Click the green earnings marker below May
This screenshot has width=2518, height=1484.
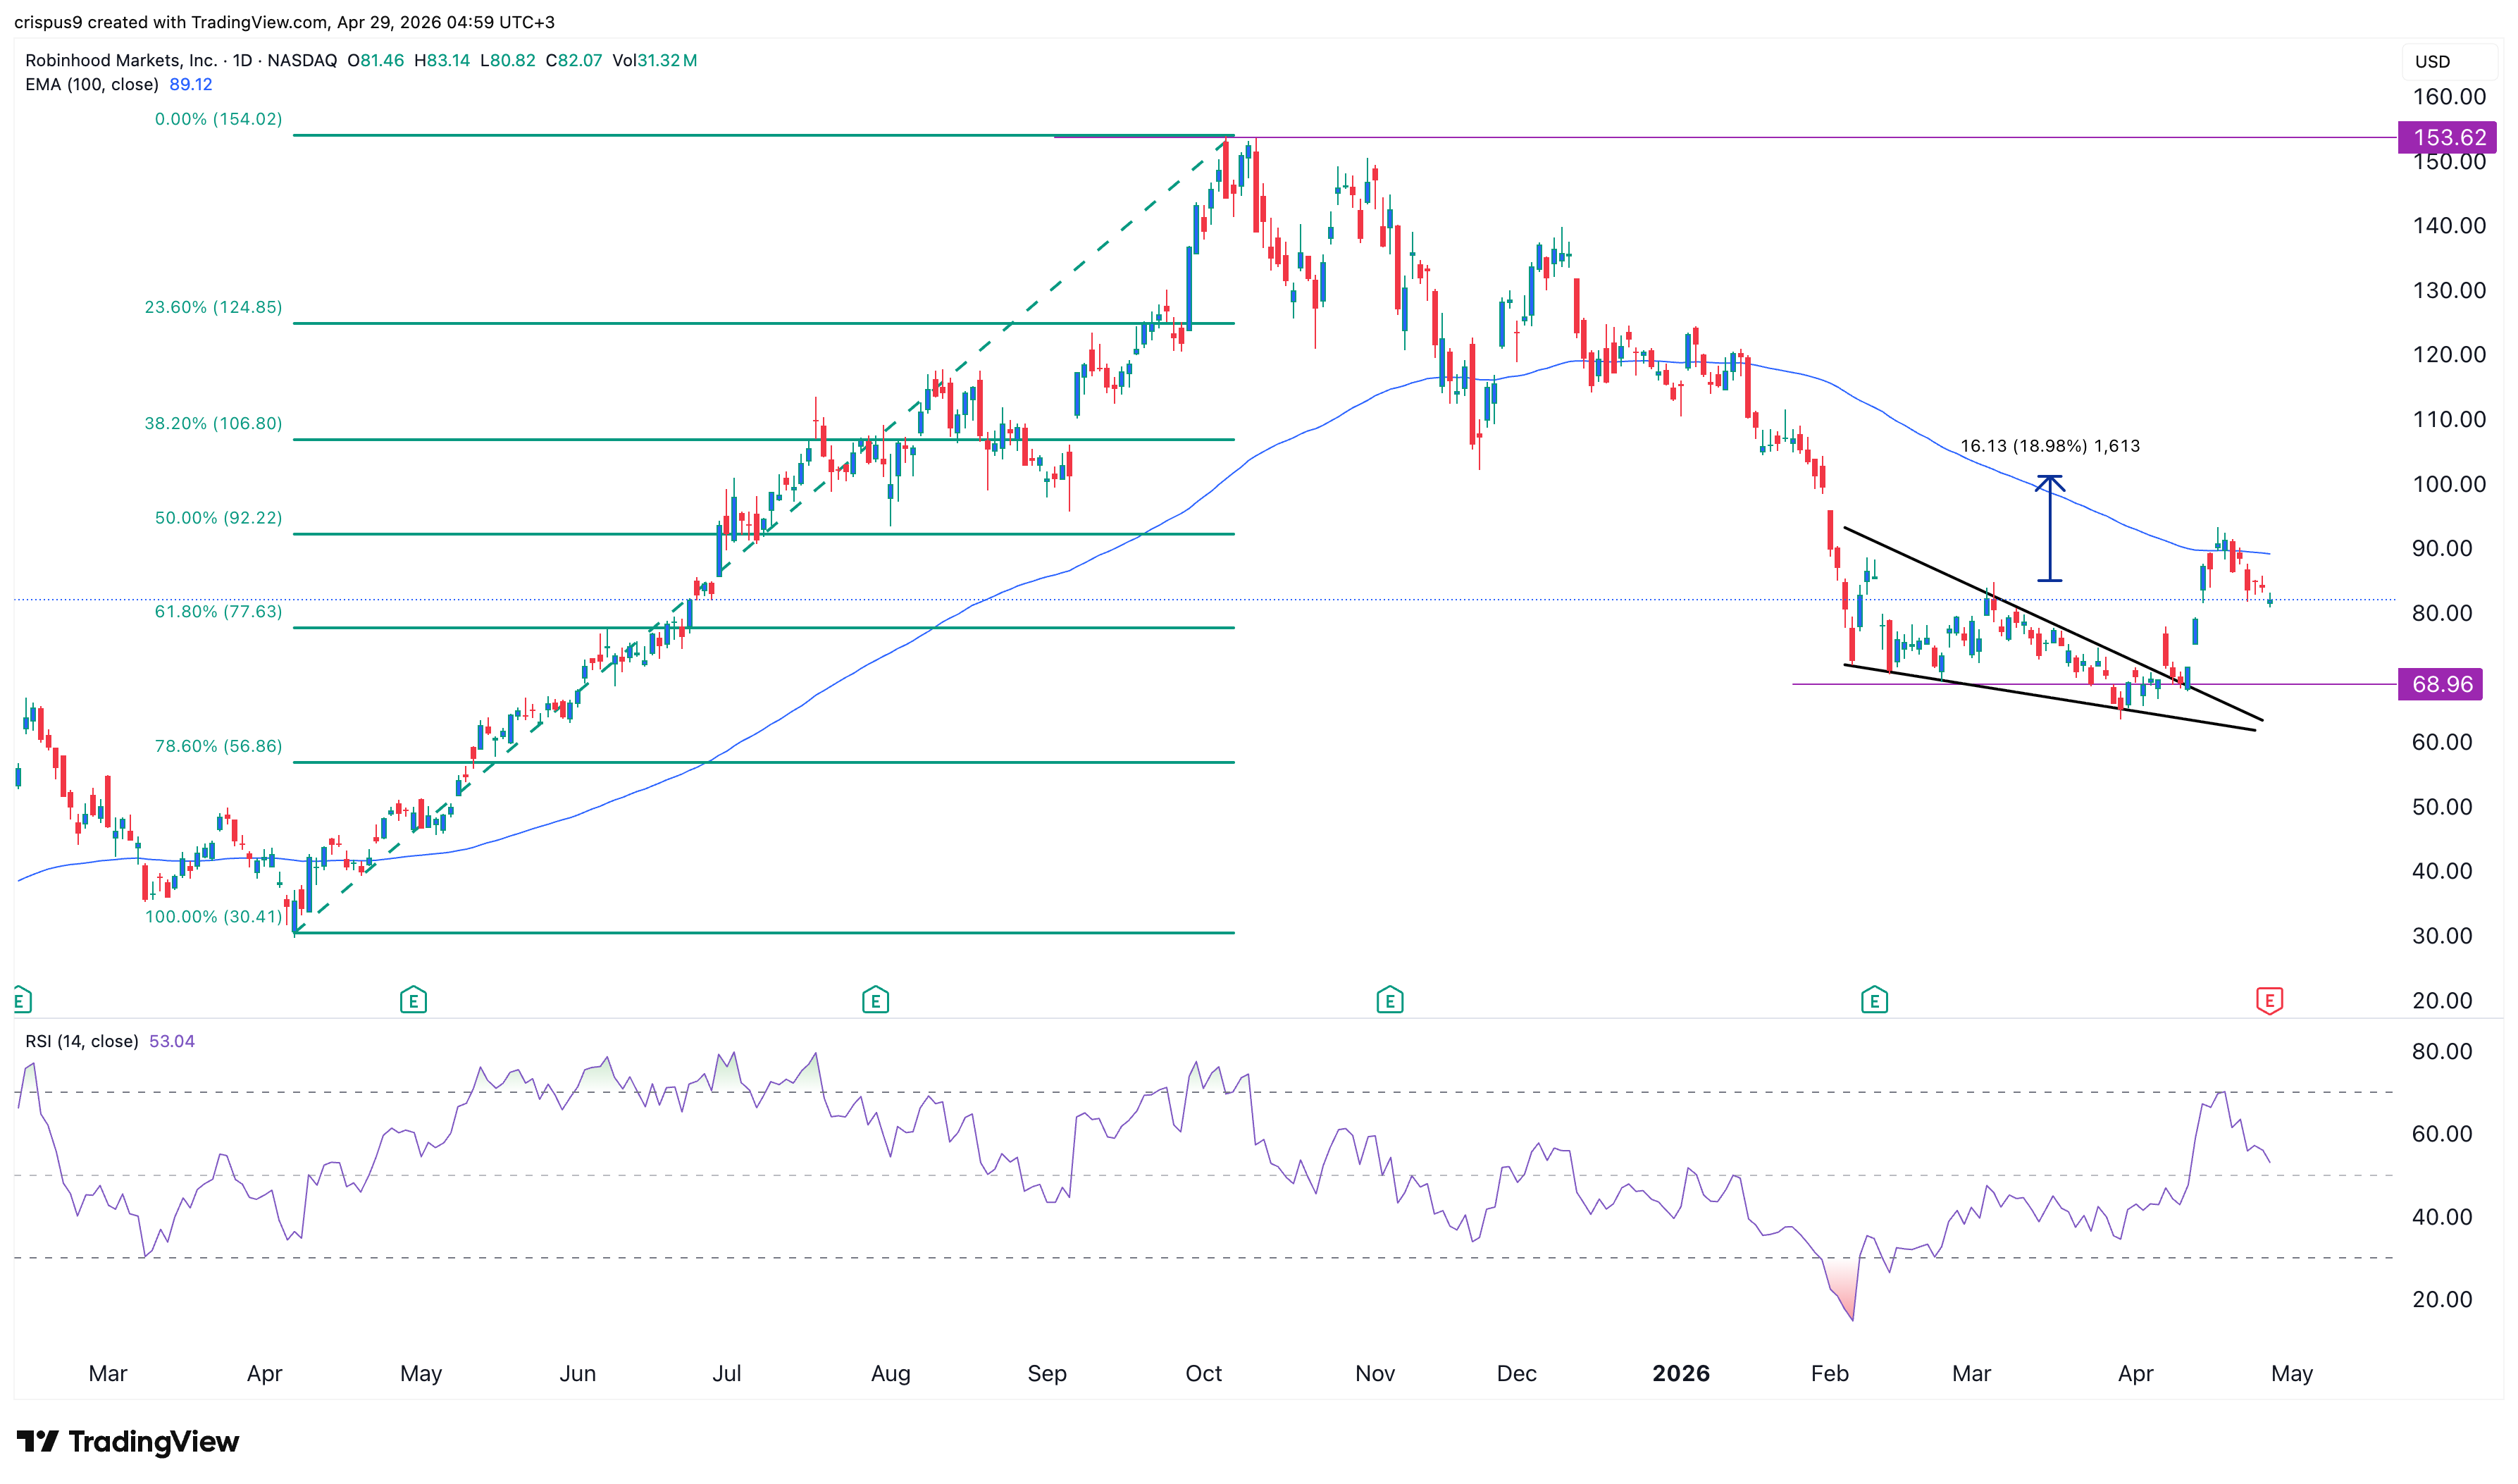(x=413, y=999)
